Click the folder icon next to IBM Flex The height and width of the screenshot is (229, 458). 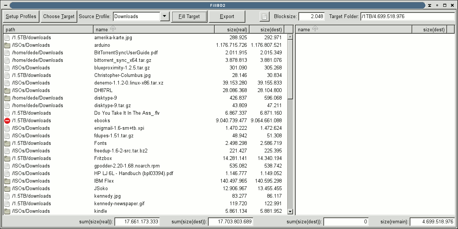[7, 181]
